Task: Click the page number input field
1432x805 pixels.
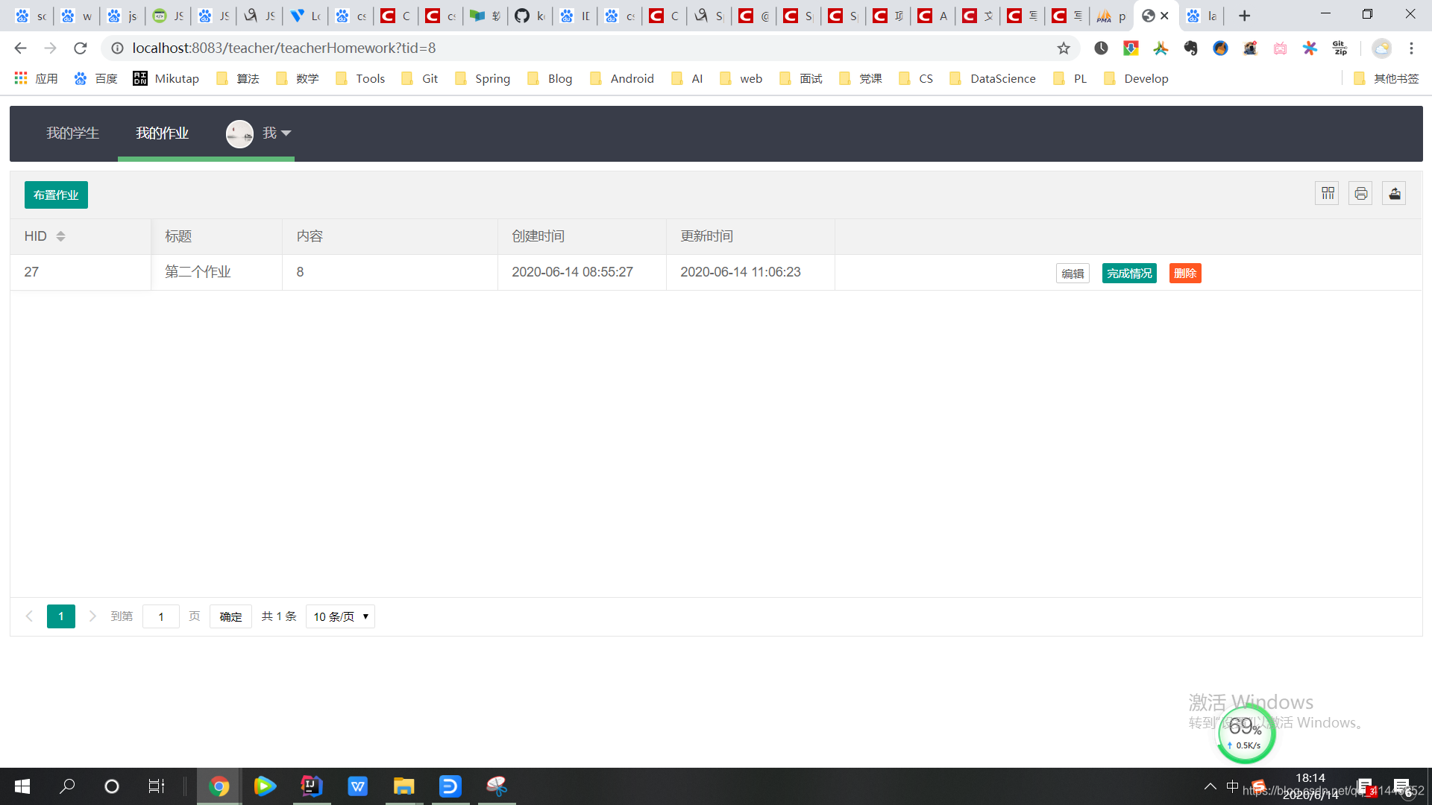Action: (x=161, y=616)
